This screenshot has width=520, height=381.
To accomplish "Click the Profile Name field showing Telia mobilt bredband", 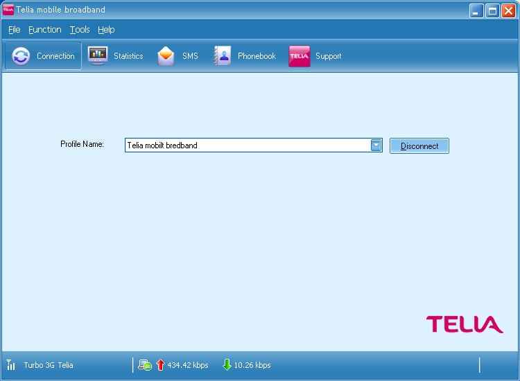I will (x=254, y=145).
